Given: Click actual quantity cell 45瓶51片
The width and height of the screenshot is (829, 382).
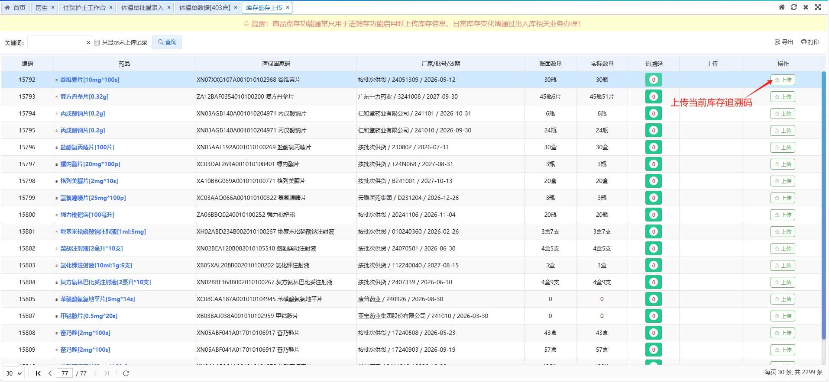Looking at the screenshot, I should pyautogui.click(x=602, y=97).
